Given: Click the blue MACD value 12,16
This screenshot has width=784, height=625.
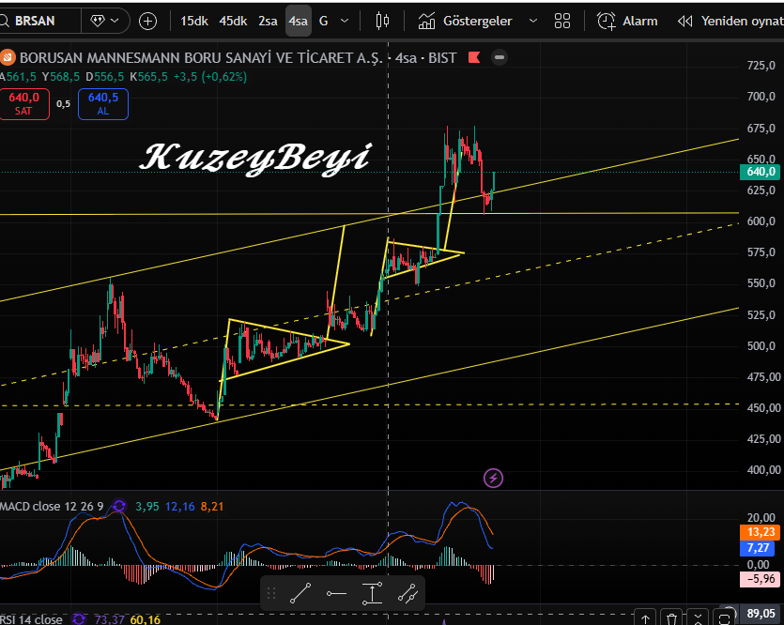Looking at the screenshot, I should pyautogui.click(x=179, y=506).
